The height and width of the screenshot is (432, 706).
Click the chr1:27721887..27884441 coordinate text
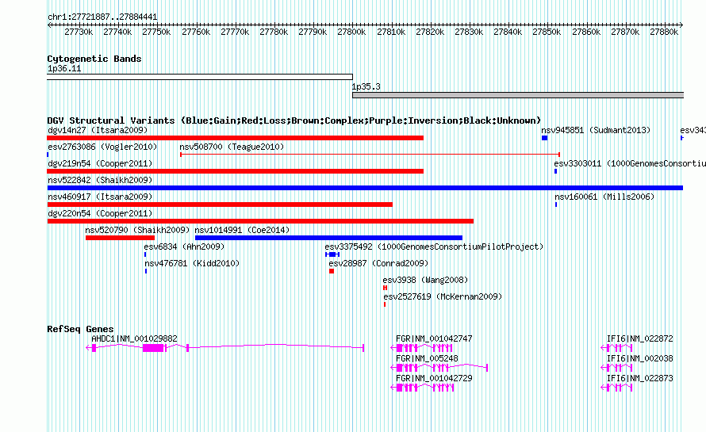pyautogui.click(x=102, y=17)
